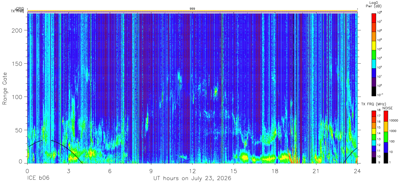
Task: Click the 17 label on TX FRQ scale
Action: [379, 116]
